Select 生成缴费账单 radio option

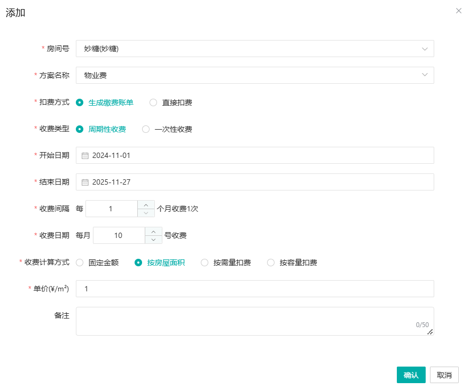tap(80, 102)
